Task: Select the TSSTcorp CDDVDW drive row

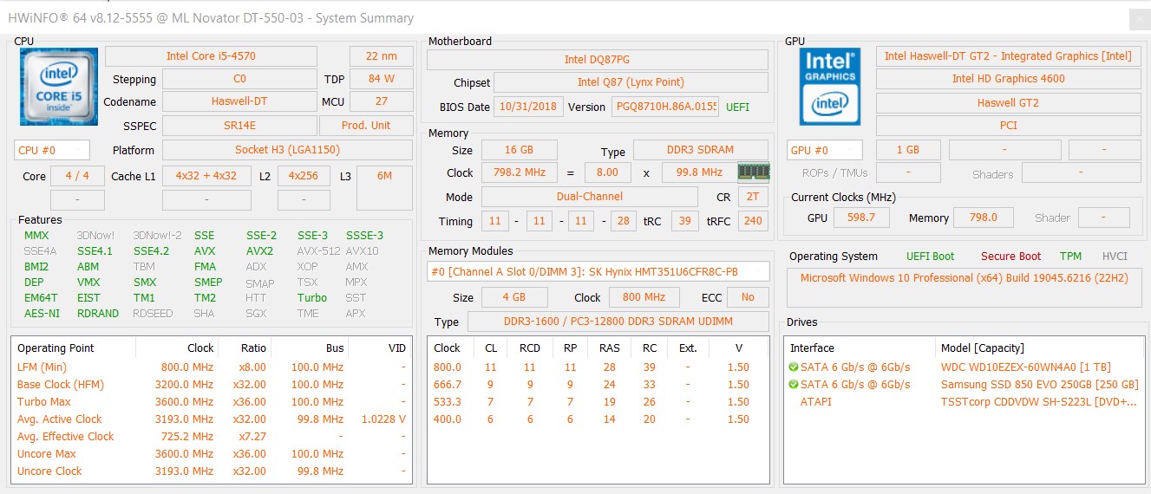Action: tap(963, 401)
